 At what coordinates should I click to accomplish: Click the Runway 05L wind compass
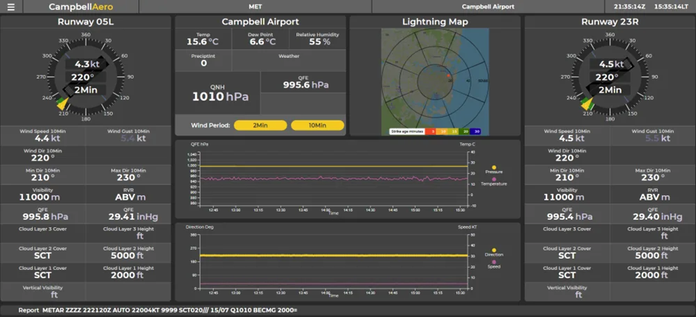click(86, 77)
